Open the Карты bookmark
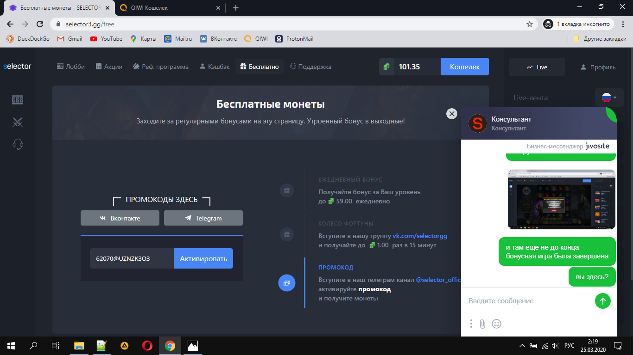 [143, 39]
